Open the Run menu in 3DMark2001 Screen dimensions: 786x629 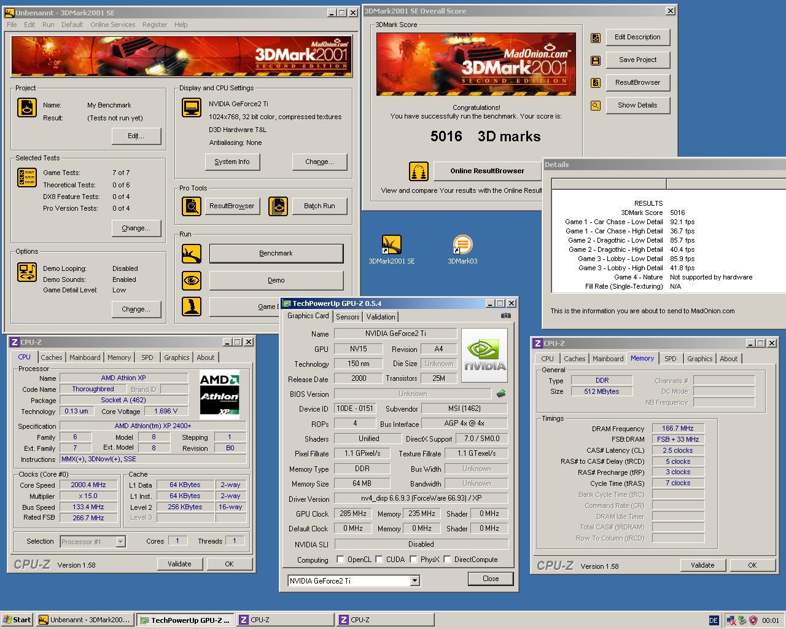coord(48,25)
